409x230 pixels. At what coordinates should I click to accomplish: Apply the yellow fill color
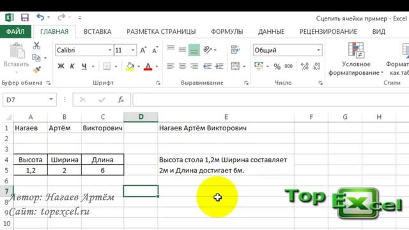130,66
